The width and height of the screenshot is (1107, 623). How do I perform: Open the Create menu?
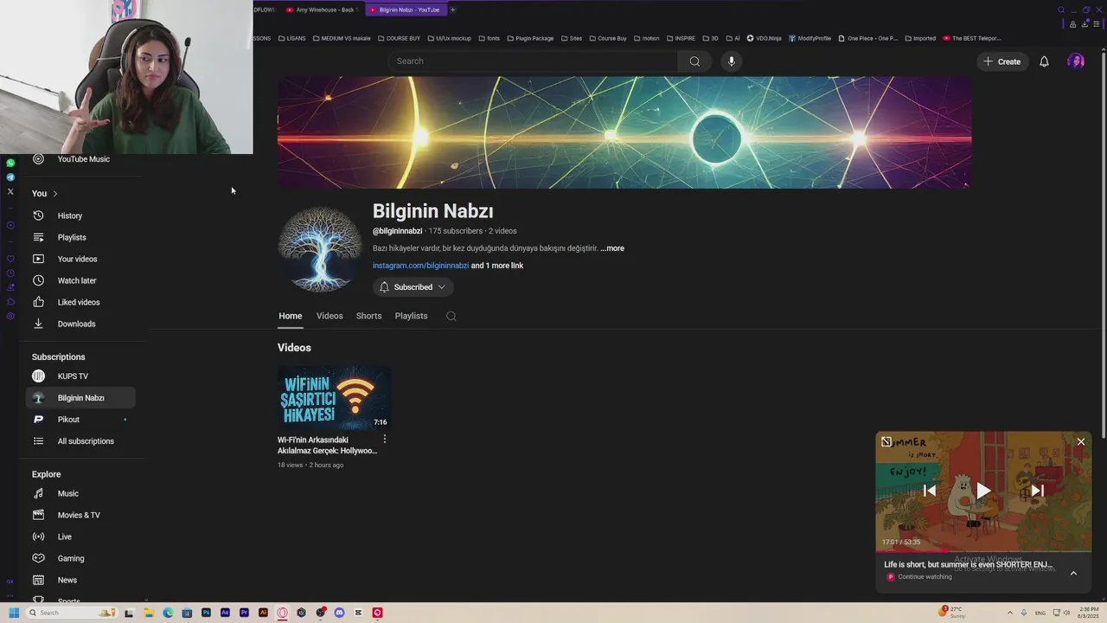click(1002, 61)
